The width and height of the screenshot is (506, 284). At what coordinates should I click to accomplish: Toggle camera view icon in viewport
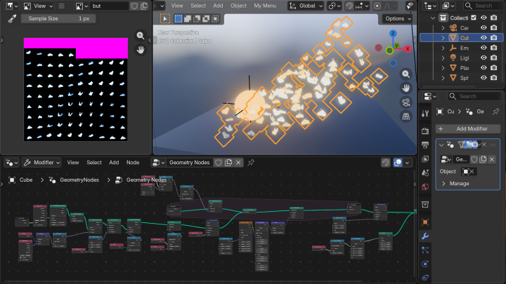406,102
